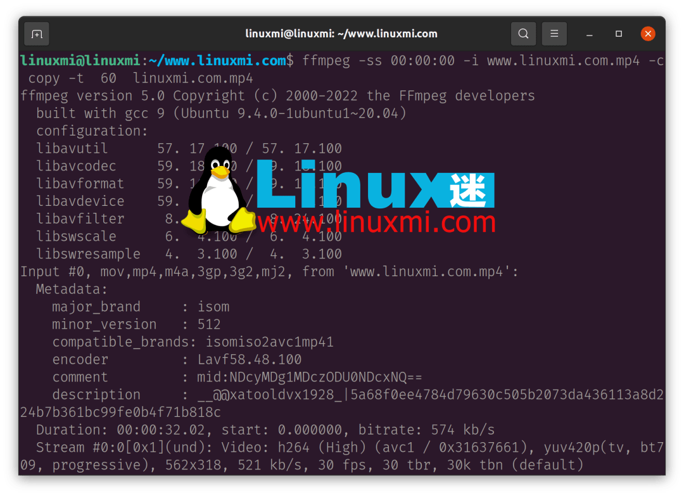Image resolution: width=684 pixels, height=496 pixels.
Task: Click the value 'isomiso2avc1mp41'
Action: [270, 341]
